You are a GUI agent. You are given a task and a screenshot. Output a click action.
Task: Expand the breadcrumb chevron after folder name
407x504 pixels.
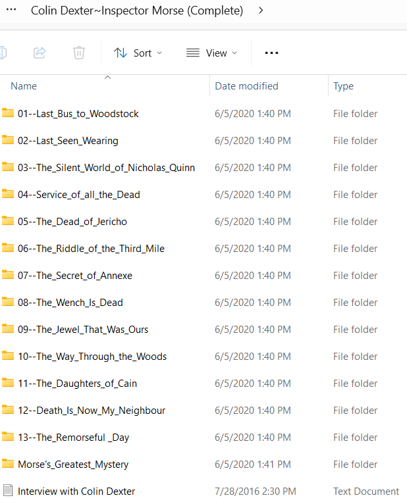click(x=261, y=11)
